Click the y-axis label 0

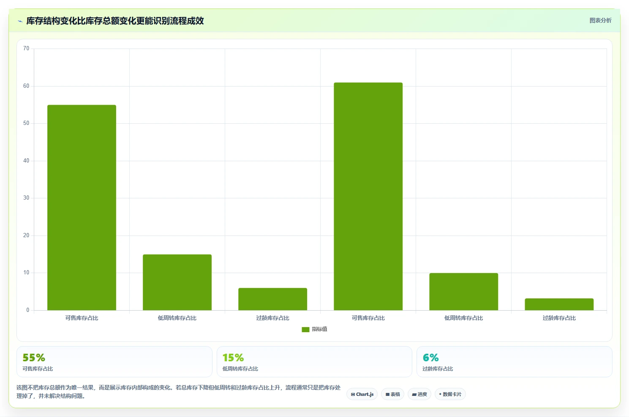[x=28, y=310]
